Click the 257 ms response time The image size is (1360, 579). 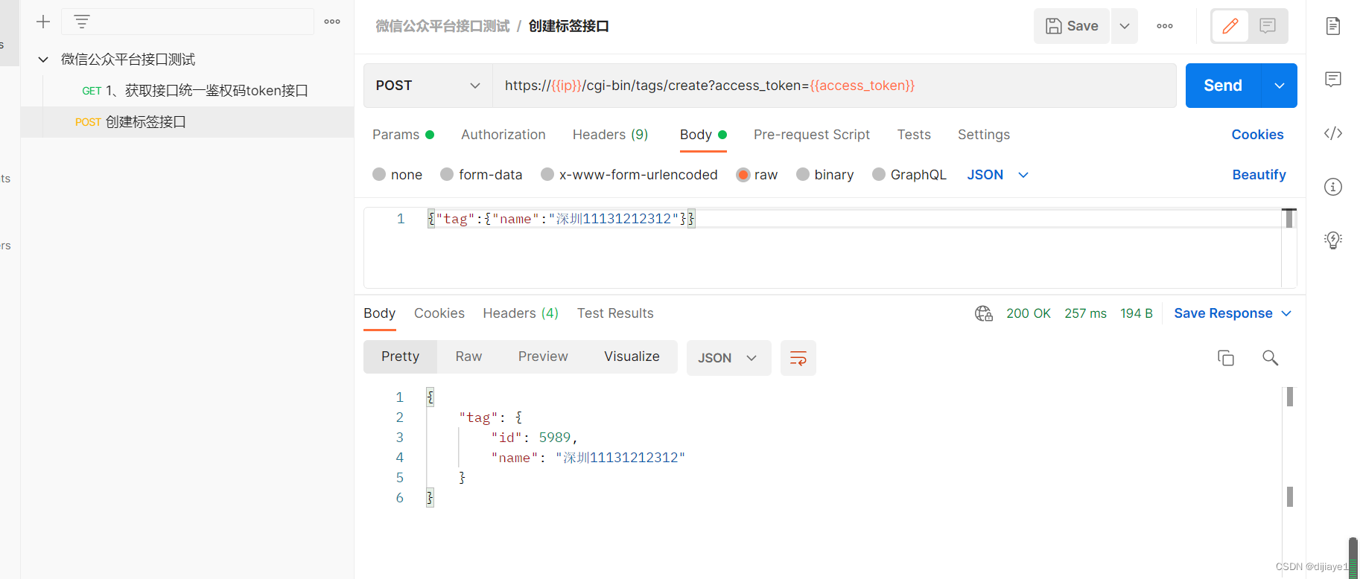click(x=1085, y=313)
